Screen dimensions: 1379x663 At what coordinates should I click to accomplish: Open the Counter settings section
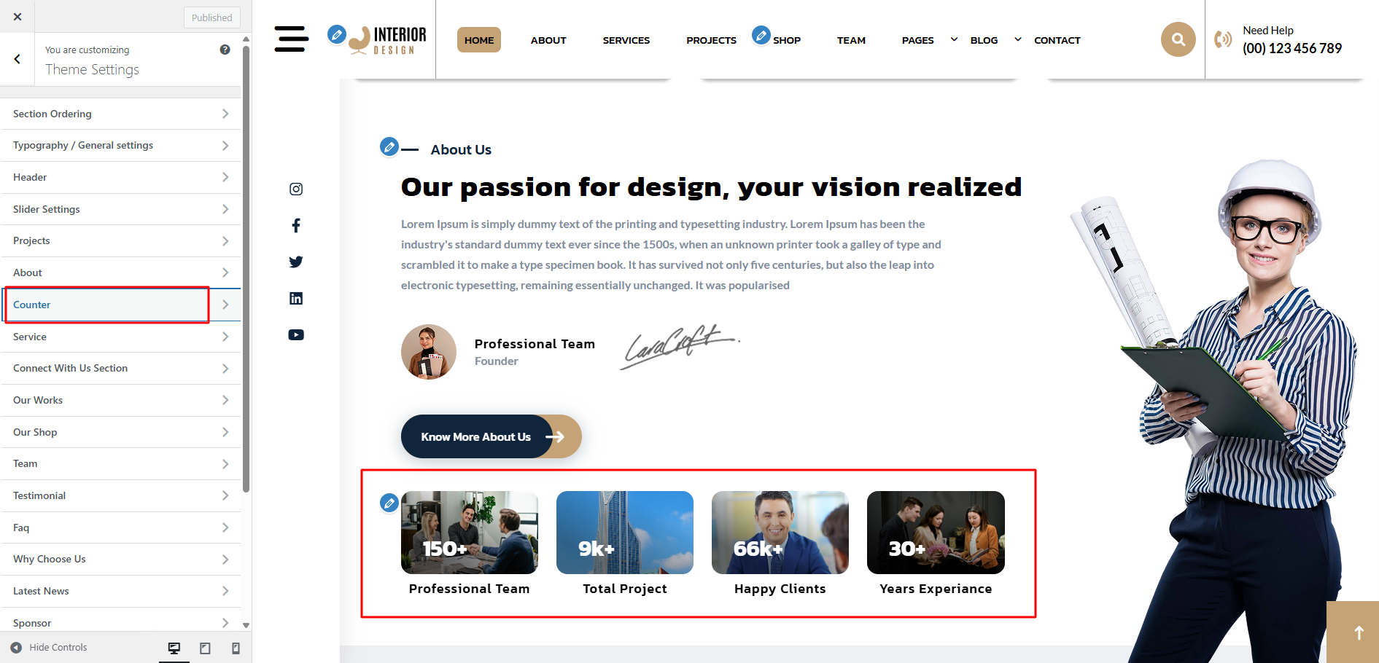[x=120, y=305]
